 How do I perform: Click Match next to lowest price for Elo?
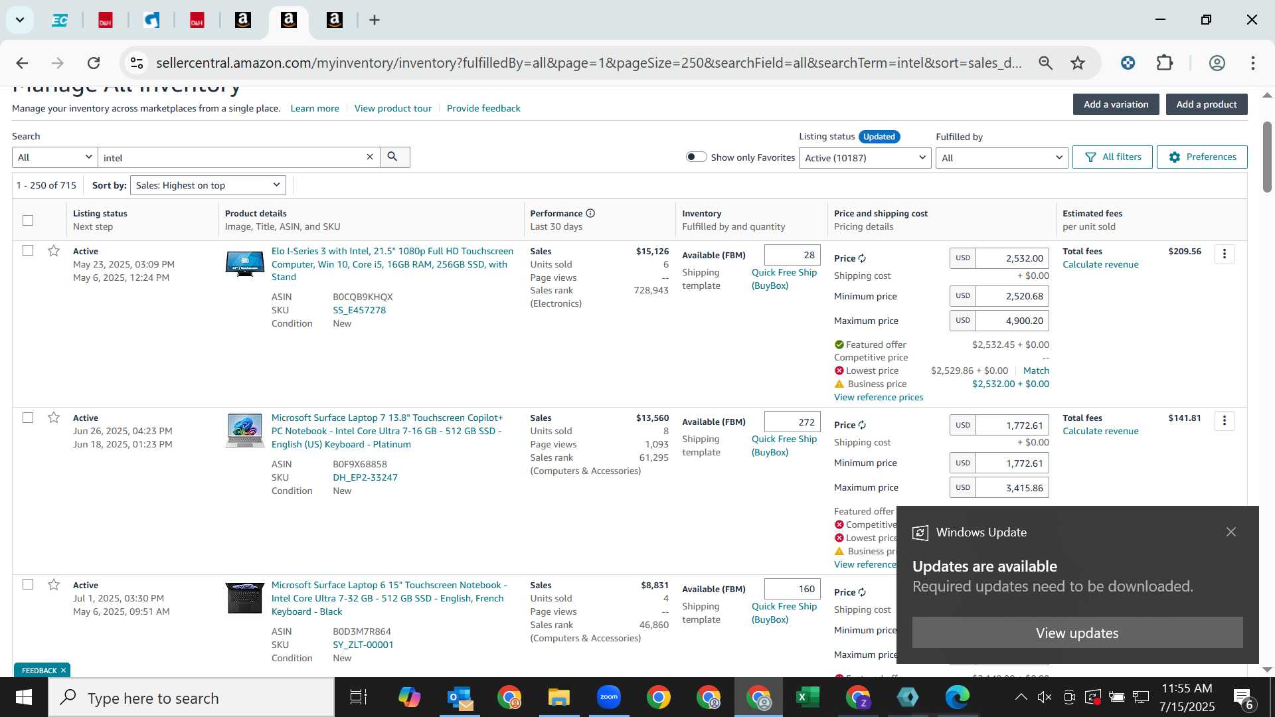(x=1036, y=370)
